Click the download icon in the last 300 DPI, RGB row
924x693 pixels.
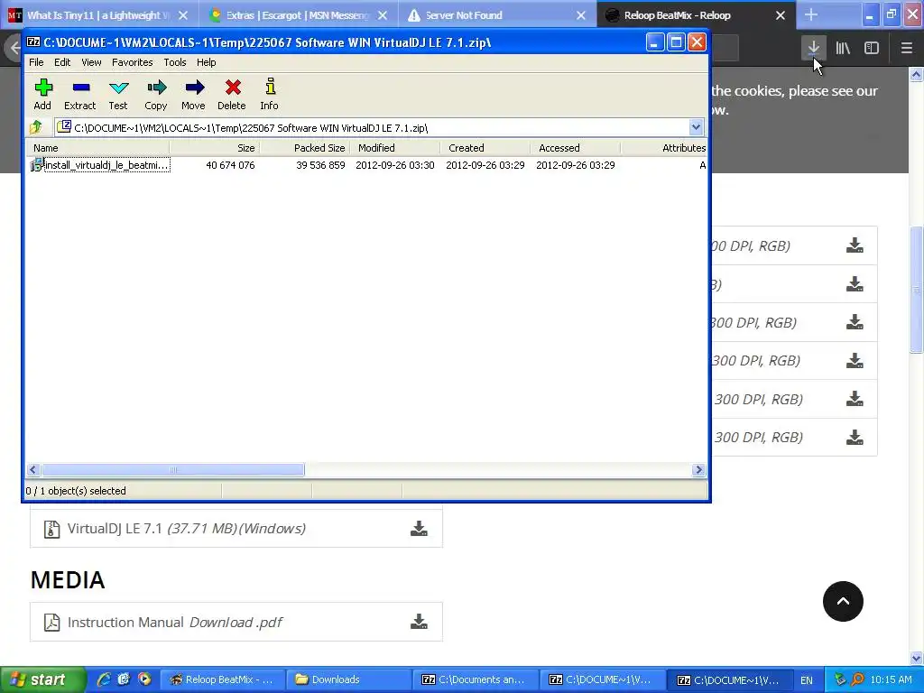tap(855, 438)
